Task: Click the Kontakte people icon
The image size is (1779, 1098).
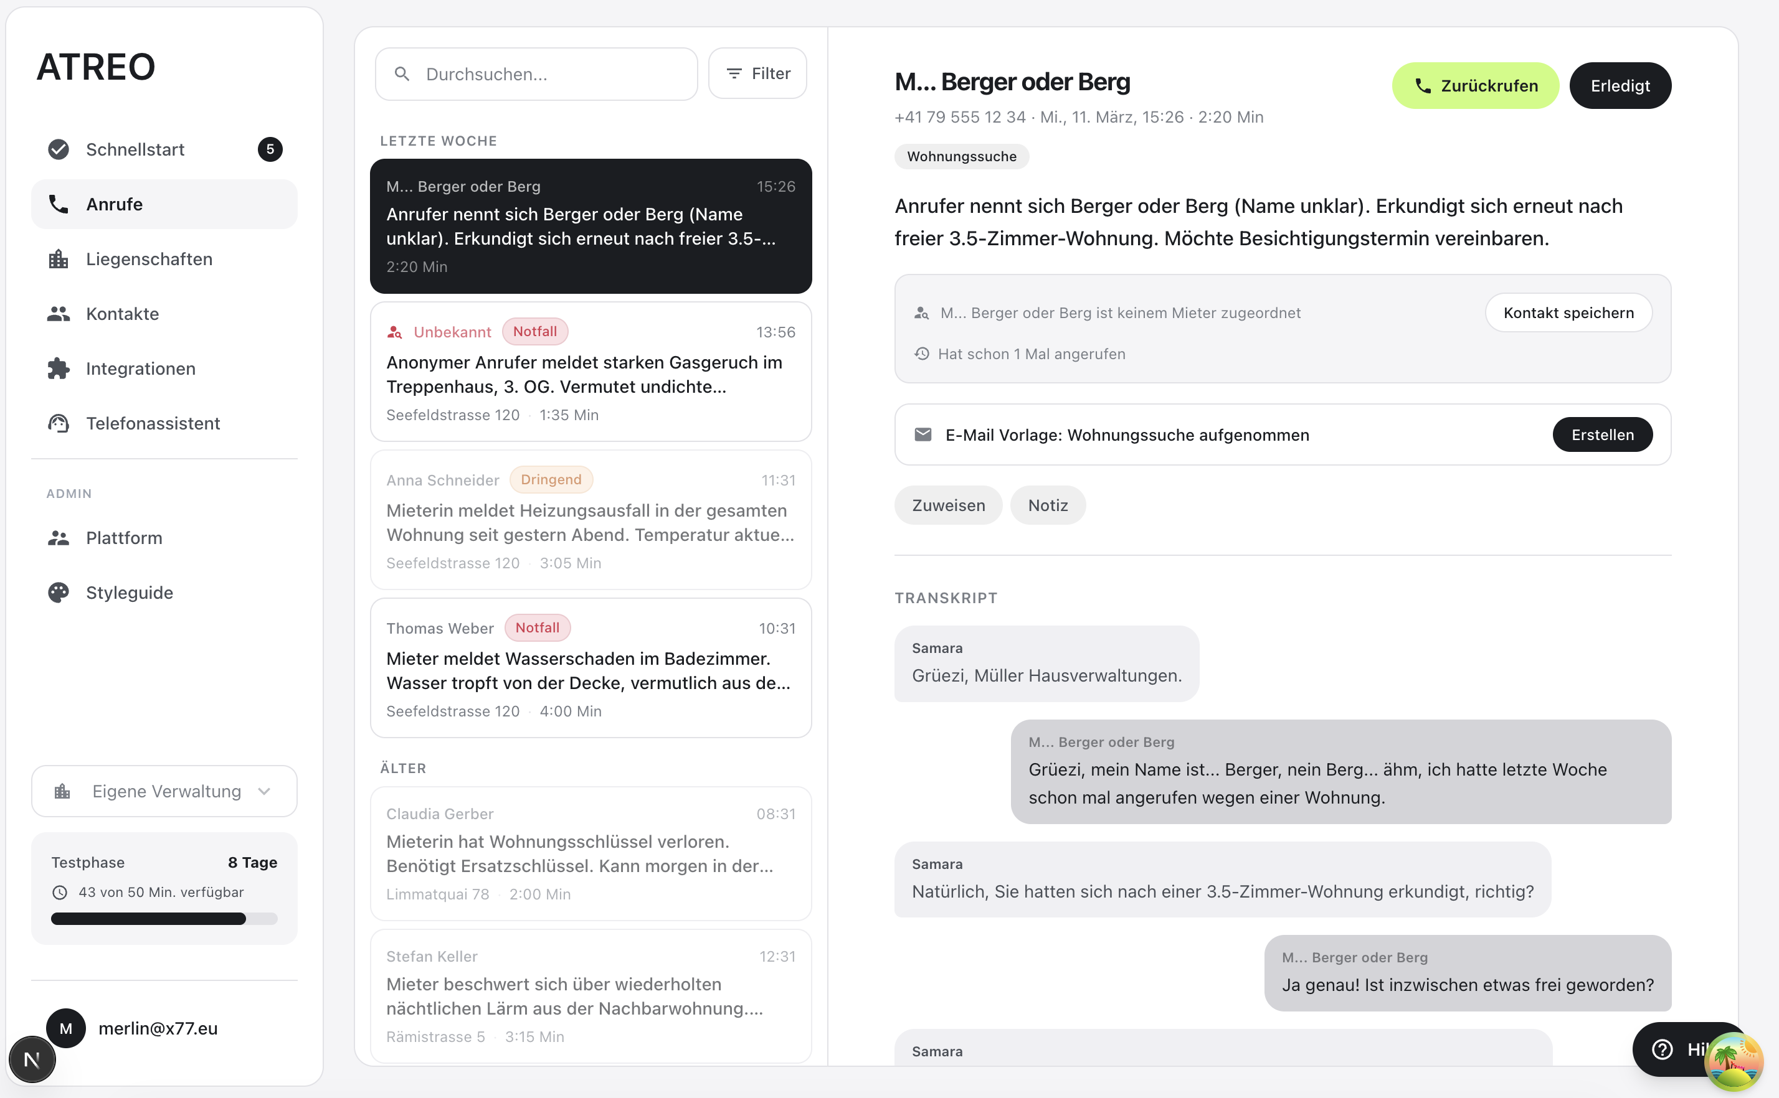Action: point(58,314)
